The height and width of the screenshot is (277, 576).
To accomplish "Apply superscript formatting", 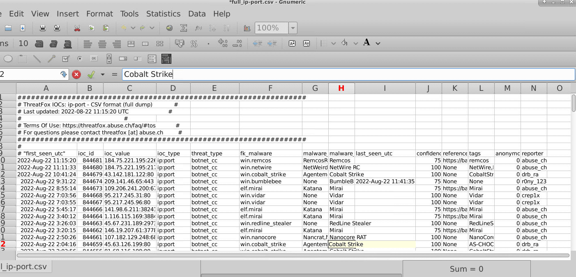I will pyautogui.click(x=292, y=43).
